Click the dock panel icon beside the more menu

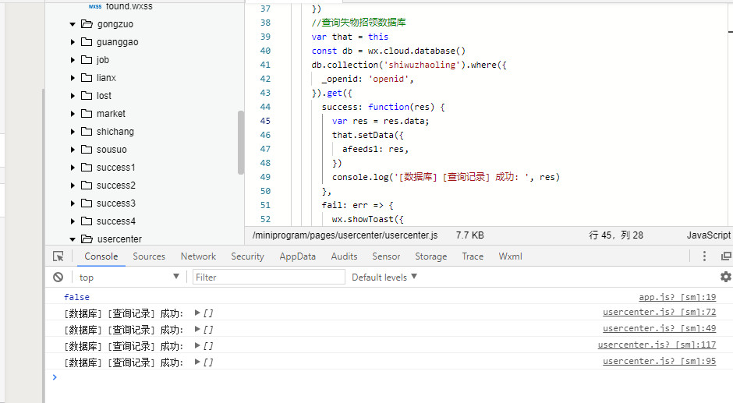pyautogui.click(x=726, y=256)
